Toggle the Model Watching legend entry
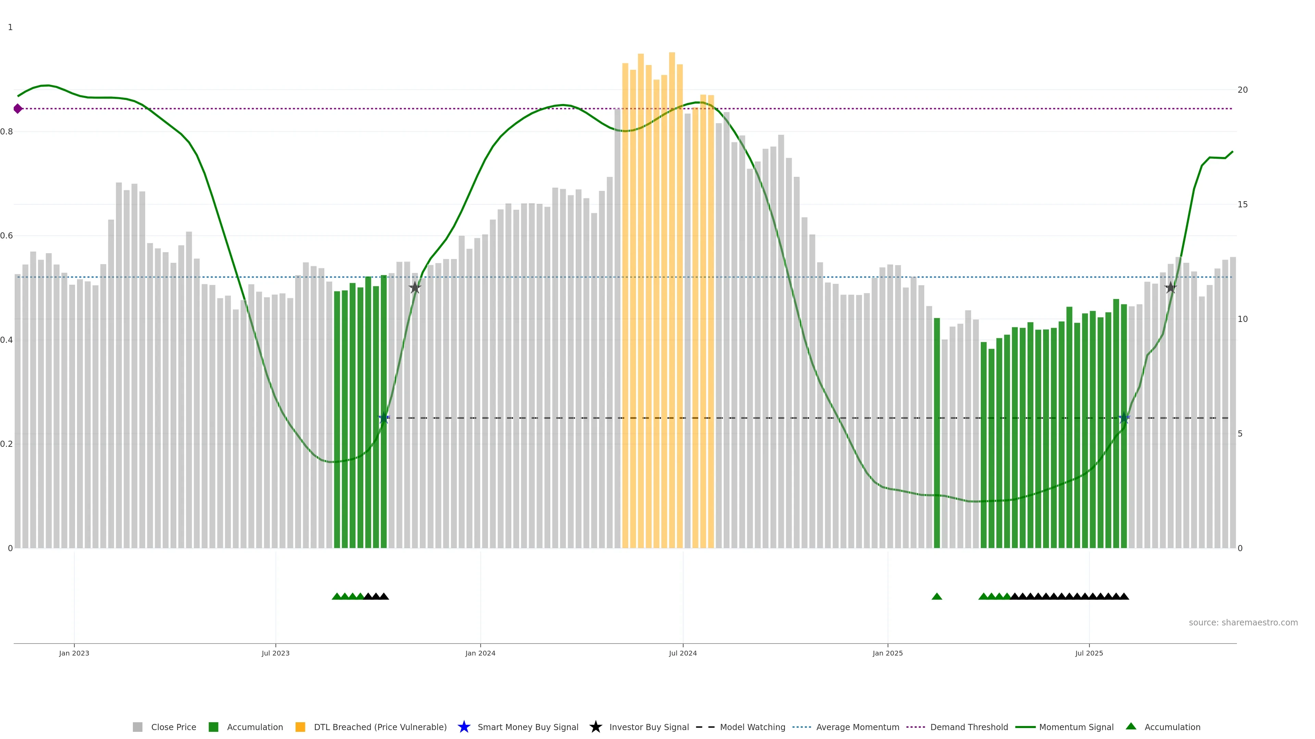Image resolution: width=1315 pixels, height=739 pixels. (x=752, y=727)
